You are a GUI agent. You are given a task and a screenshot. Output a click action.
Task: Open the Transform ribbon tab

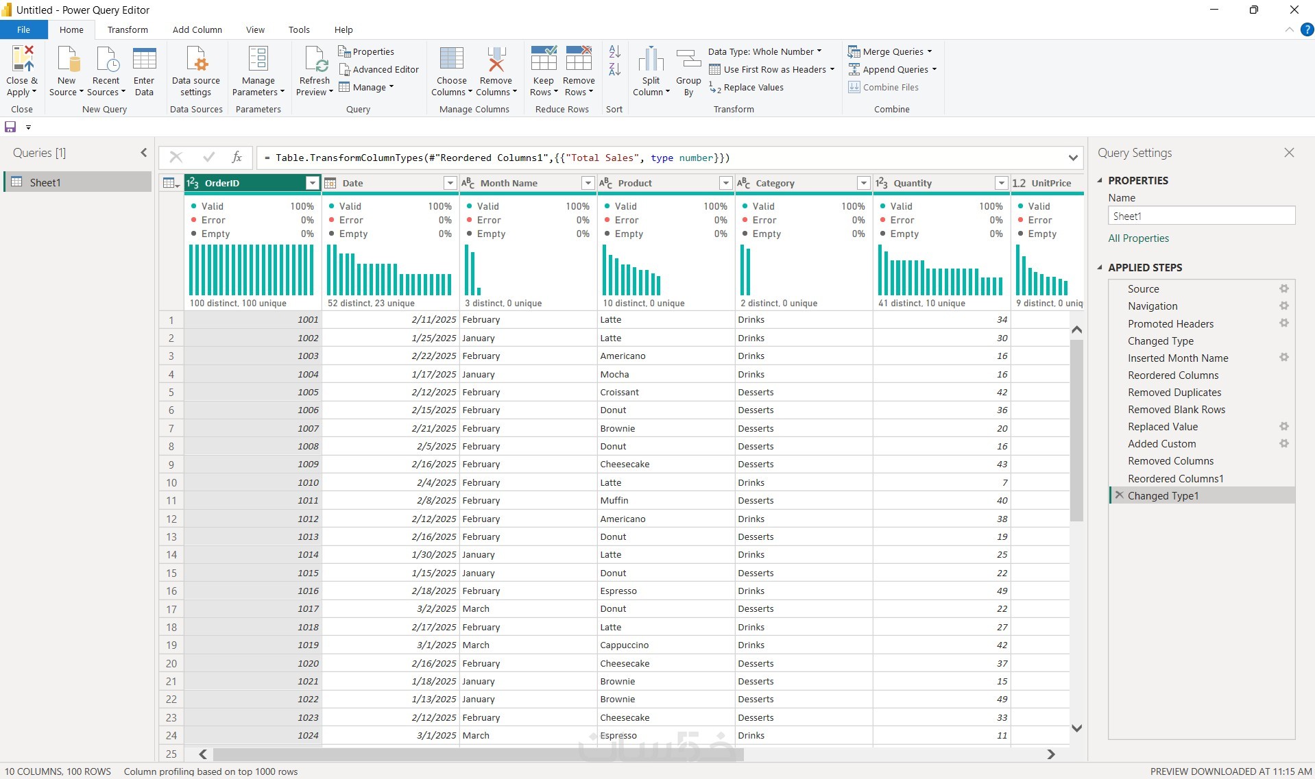[x=128, y=29]
